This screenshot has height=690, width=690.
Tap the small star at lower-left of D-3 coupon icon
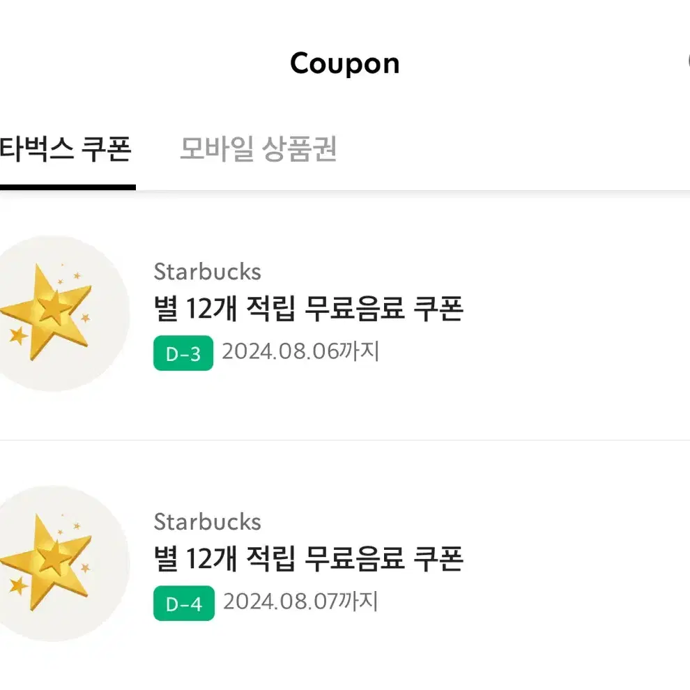(x=19, y=336)
